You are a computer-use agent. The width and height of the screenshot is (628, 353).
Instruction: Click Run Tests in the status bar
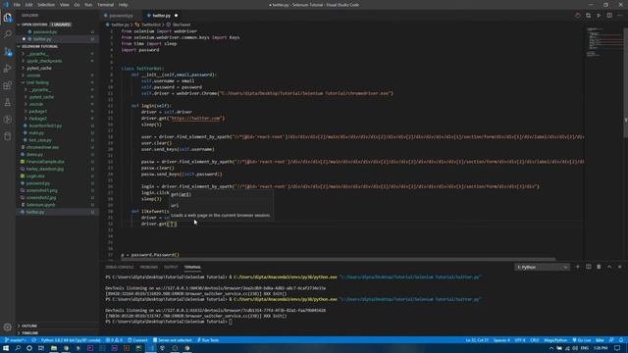208,340
